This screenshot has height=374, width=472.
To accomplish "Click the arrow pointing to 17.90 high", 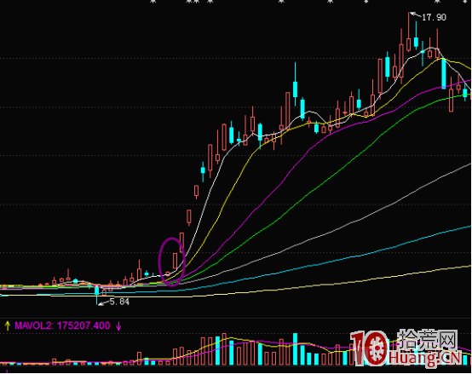I will coord(416,14).
